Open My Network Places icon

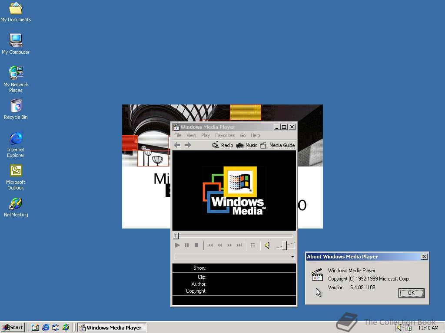(x=16, y=79)
